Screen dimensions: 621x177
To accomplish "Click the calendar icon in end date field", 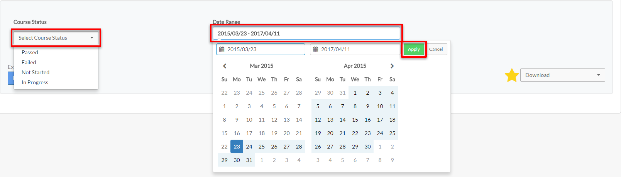I will pos(316,50).
